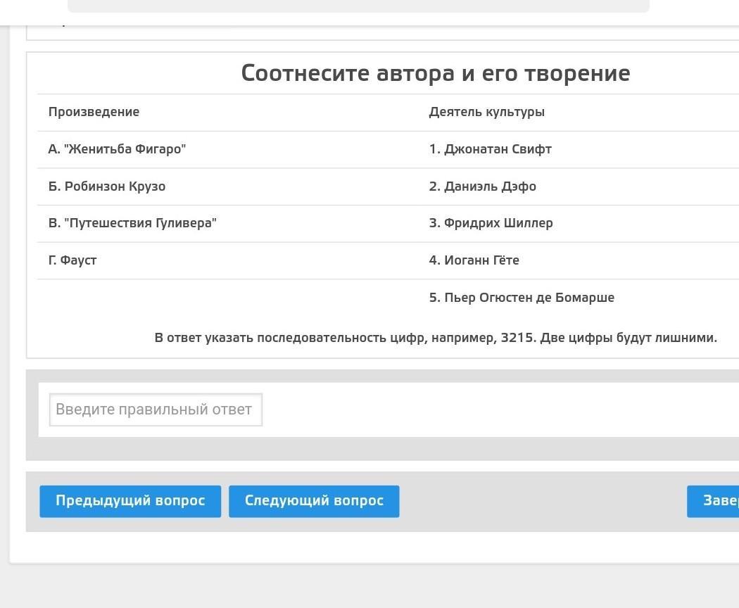Click the column header Произведение
The height and width of the screenshot is (608, 739).
[94, 112]
